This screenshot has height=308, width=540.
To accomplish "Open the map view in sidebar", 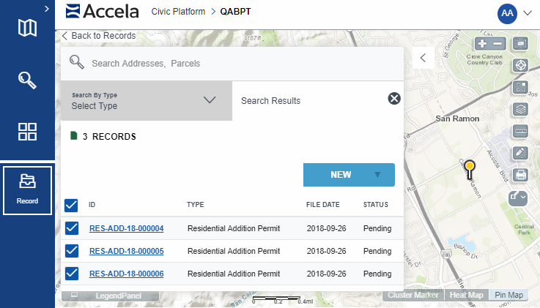I will pos(27,28).
